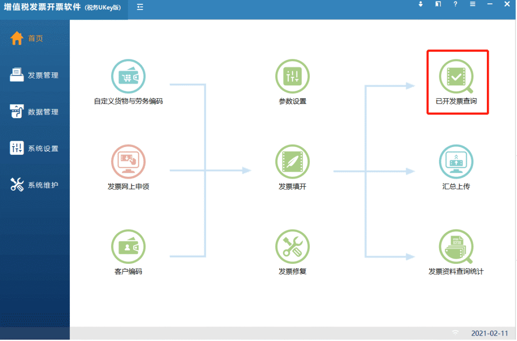This screenshot has height=341, width=517.
Task: Open 发票修复 wrench icon
Action: (292, 247)
